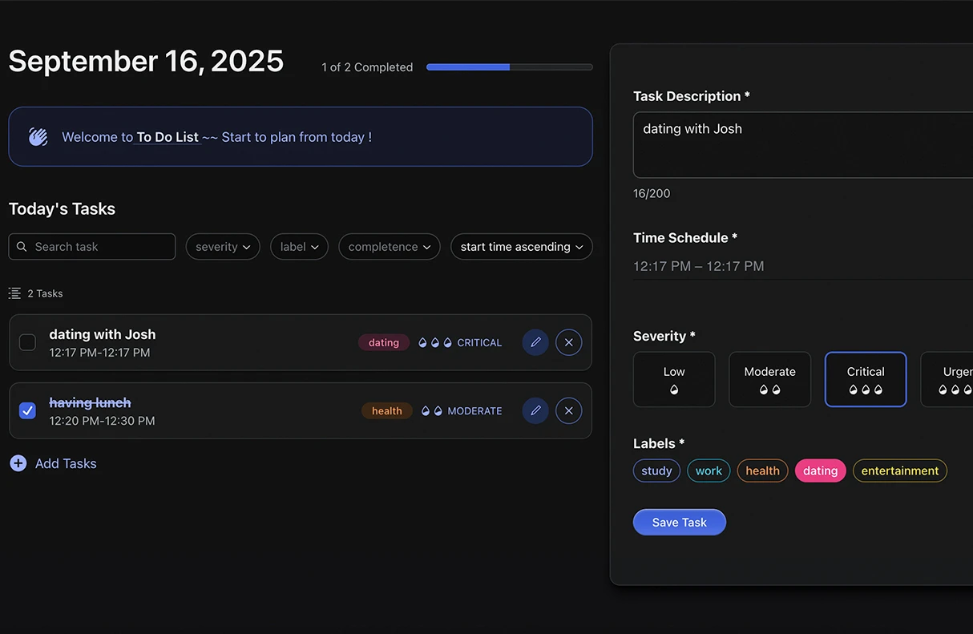Click the To Do List link in banner

[x=167, y=137]
